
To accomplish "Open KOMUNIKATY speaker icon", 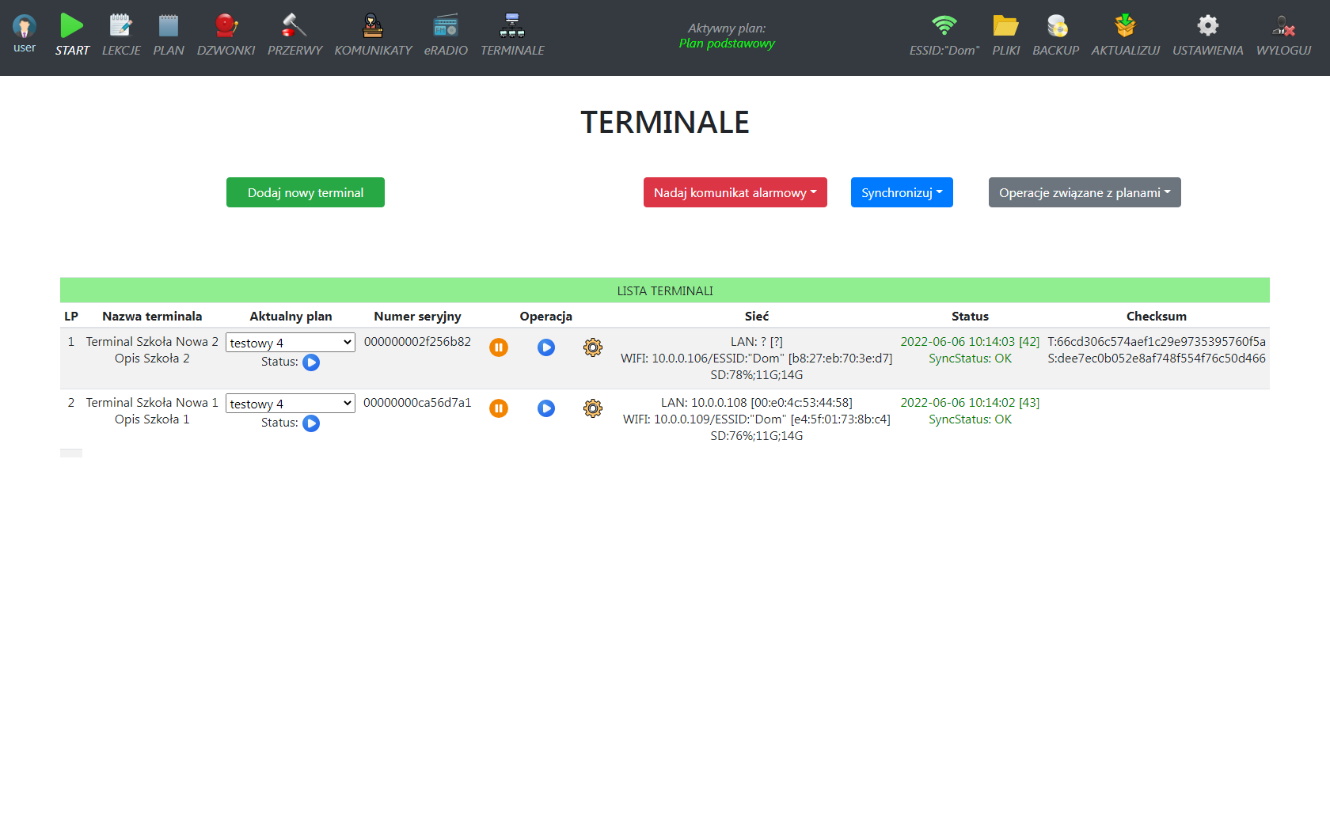I will click(x=373, y=25).
